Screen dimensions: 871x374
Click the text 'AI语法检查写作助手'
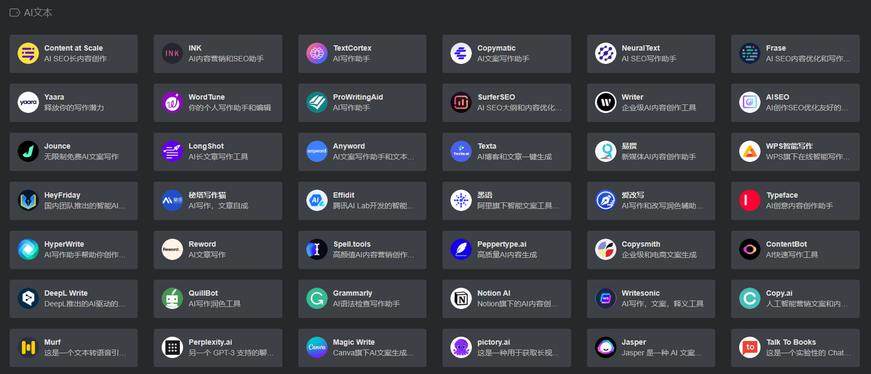366,304
